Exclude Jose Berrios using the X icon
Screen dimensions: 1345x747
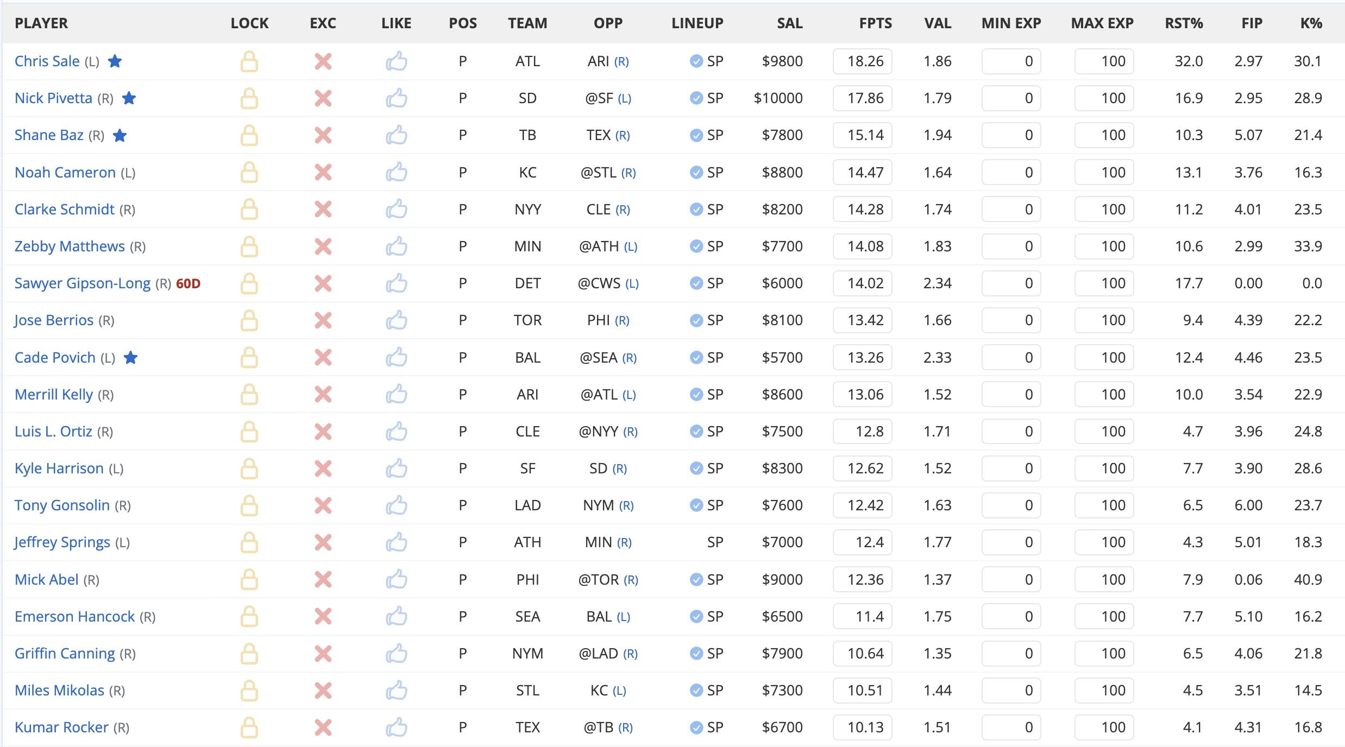(x=323, y=320)
